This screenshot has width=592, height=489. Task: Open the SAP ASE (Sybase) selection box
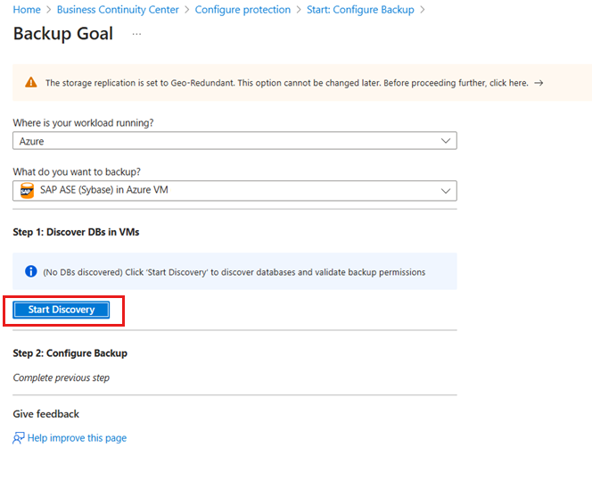pyautogui.click(x=234, y=191)
